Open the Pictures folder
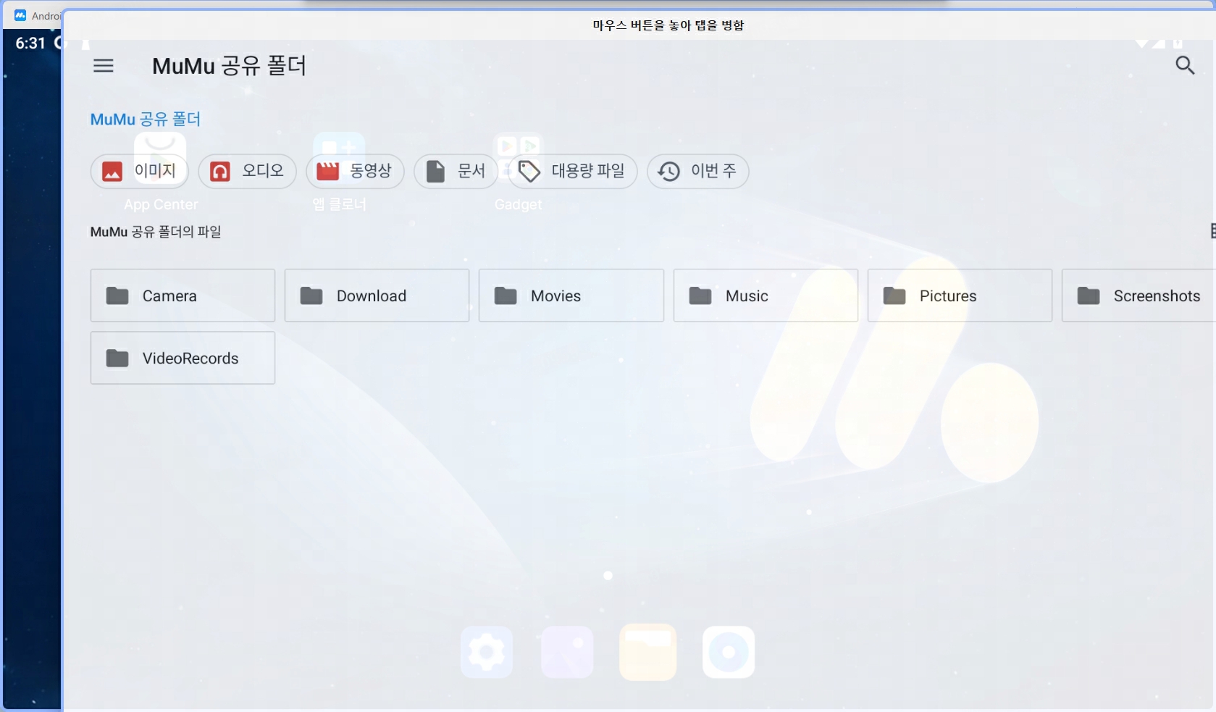This screenshot has height=712, width=1216. (x=960, y=296)
